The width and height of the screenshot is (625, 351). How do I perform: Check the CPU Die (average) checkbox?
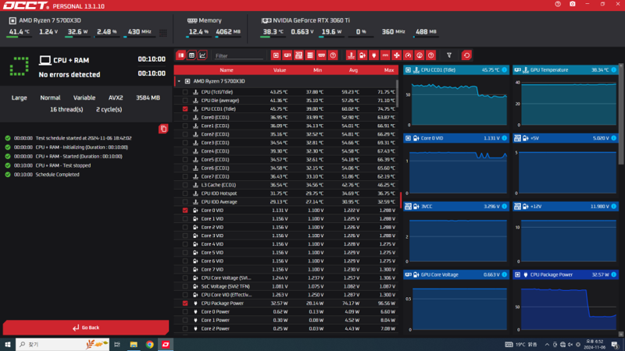(185, 101)
